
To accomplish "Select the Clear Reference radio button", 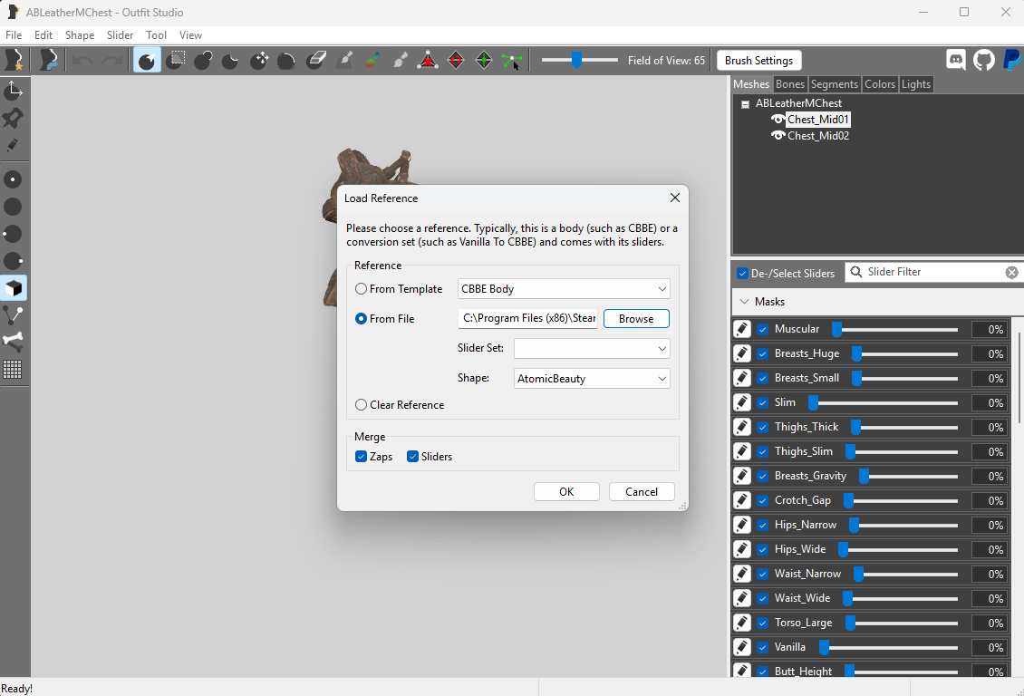I will pos(361,405).
